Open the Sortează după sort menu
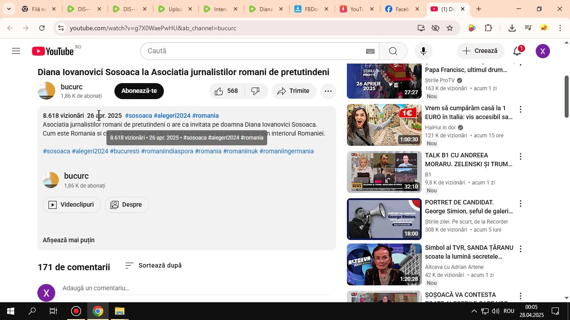Screen dimensions: 570x320 click(x=153, y=265)
